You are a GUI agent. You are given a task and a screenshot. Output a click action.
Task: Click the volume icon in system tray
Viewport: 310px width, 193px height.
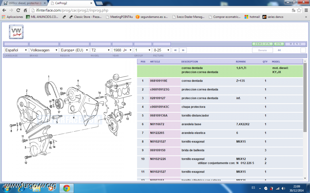283,188
